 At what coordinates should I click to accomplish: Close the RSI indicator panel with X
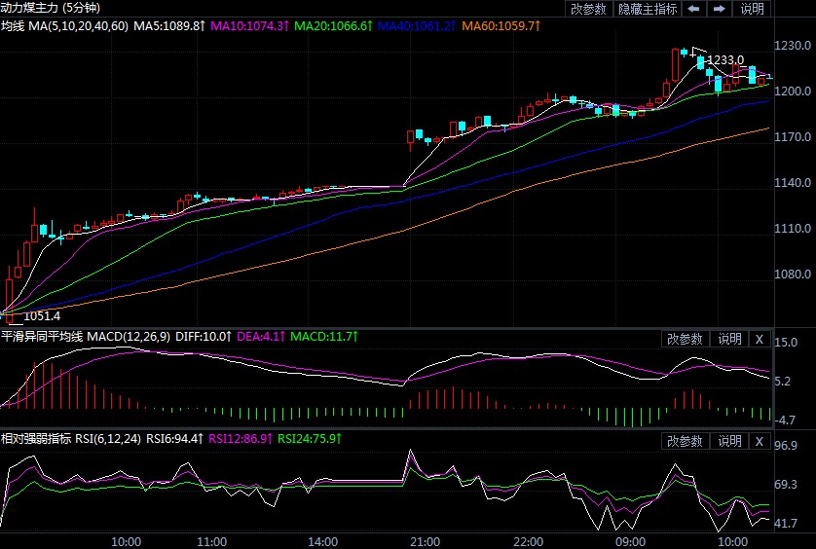tap(760, 441)
